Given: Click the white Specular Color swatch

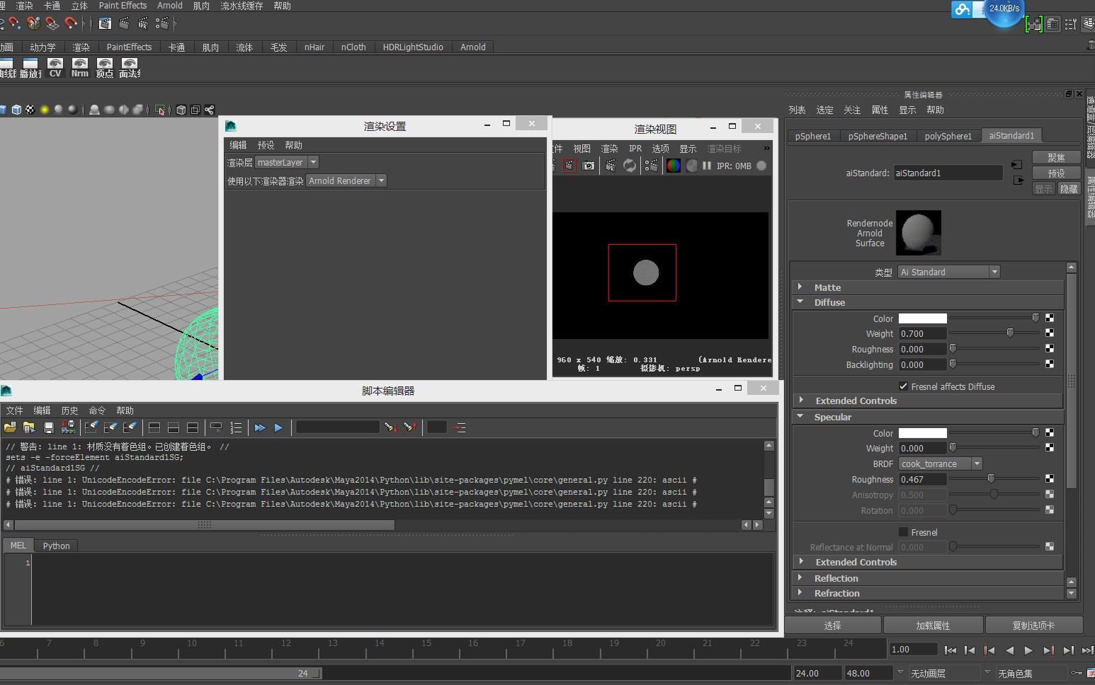Looking at the screenshot, I should (x=922, y=433).
